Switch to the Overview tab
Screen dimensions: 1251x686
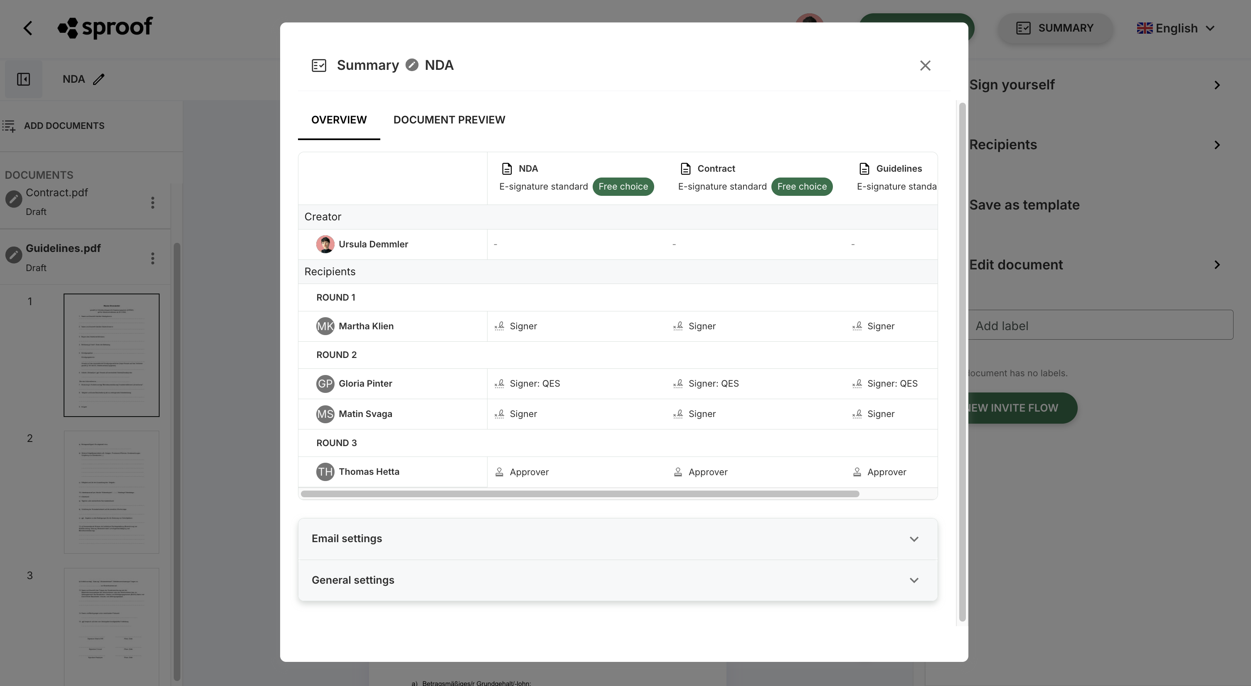point(339,120)
